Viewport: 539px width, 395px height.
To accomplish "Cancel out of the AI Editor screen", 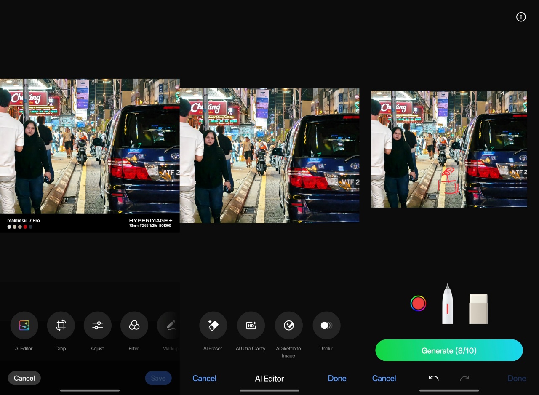I will [204, 378].
